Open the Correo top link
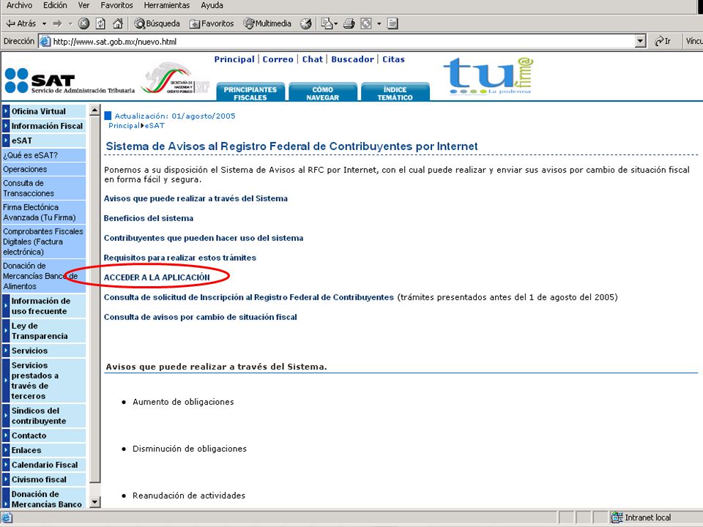The image size is (703, 527). (x=278, y=59)
